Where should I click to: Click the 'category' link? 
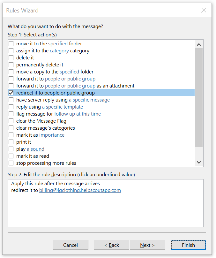point(59,51)
